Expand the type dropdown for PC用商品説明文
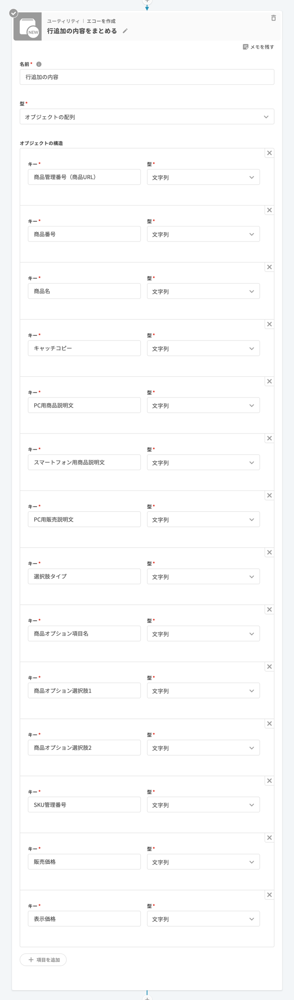Viewport: 294px width, 1000px height. click(x=203, y=406)
